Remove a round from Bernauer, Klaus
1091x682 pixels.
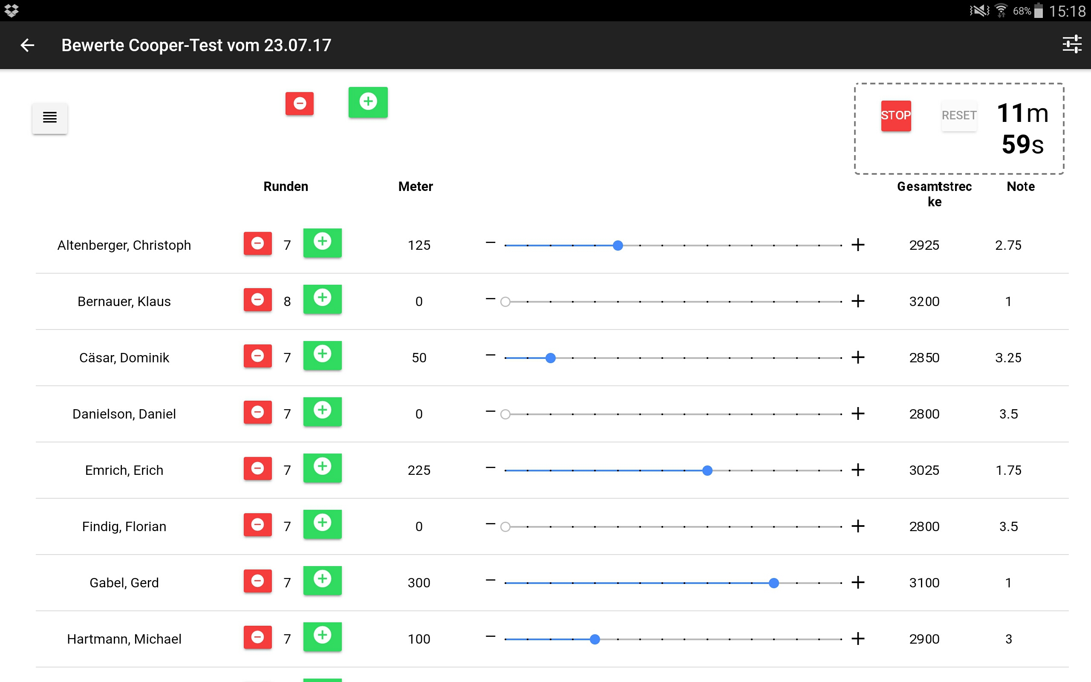[258, 300]
